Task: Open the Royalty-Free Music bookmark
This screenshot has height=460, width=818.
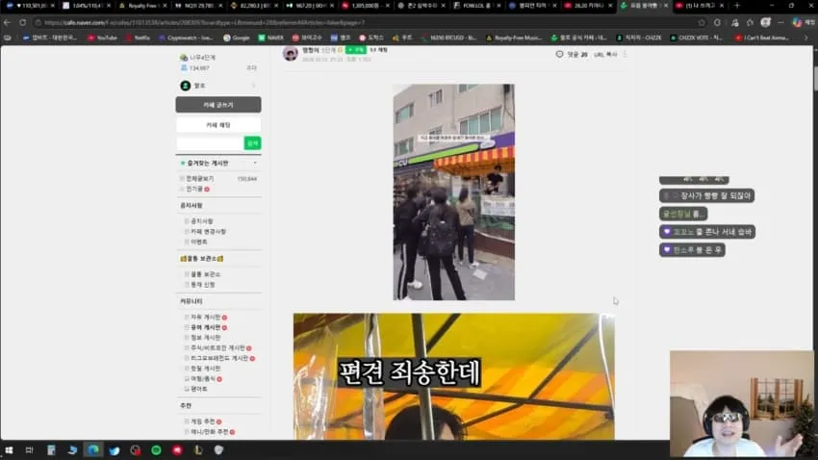Action: click(x=514, y=38)
